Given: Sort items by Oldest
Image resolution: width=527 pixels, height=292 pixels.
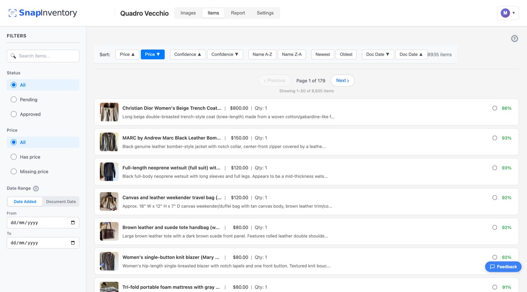Looking at the screenshot, I should pos(346,54).
